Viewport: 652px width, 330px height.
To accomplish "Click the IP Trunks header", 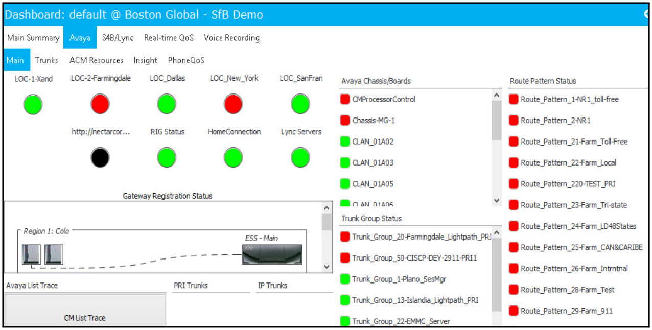I will (273, 286).
